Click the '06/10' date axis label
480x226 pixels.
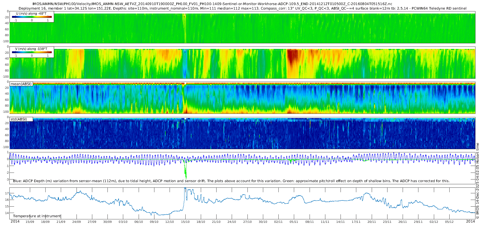click(x=139, y=222)
